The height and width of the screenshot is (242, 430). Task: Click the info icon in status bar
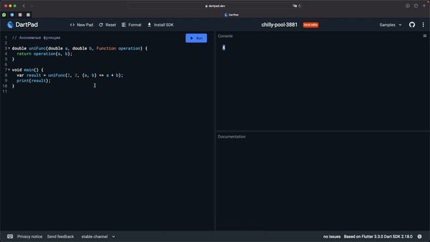(x=419, y=237)
